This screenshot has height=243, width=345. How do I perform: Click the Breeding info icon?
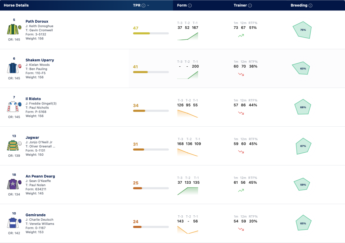click(x=310, y=5)
